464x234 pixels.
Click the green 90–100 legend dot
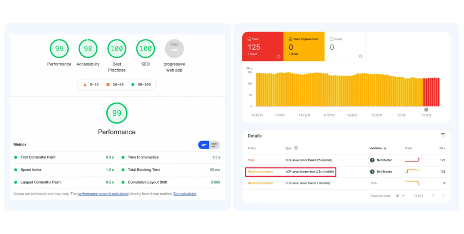[x=133, y=84]
